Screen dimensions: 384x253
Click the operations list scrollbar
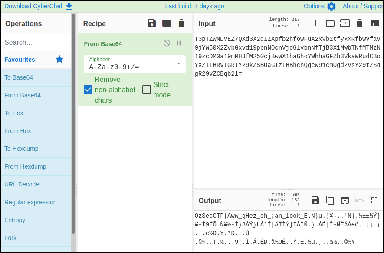[73, 123]
